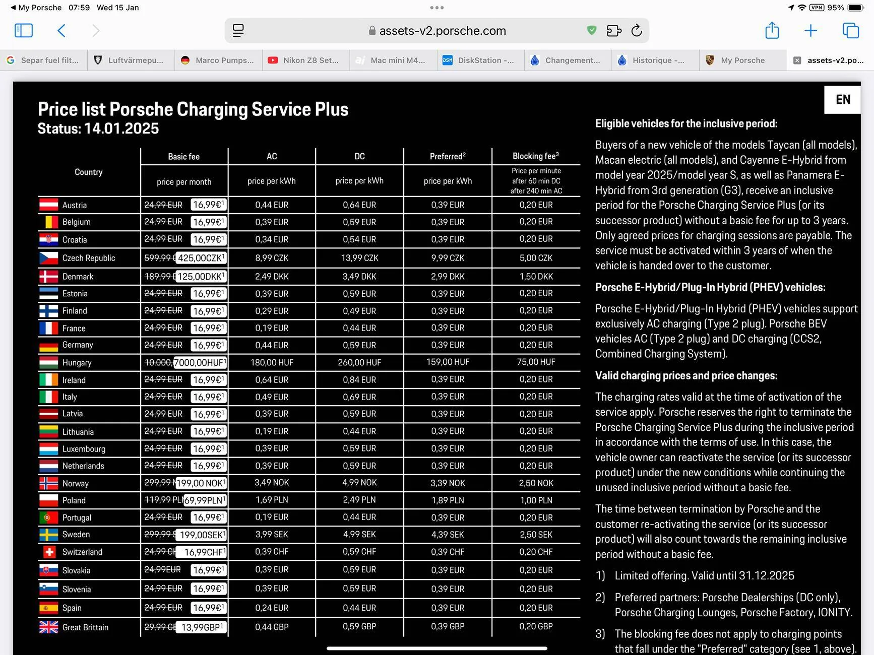Go forward to the next page
Viewport: 874px width, 655px height.
(x=96, y=31)
